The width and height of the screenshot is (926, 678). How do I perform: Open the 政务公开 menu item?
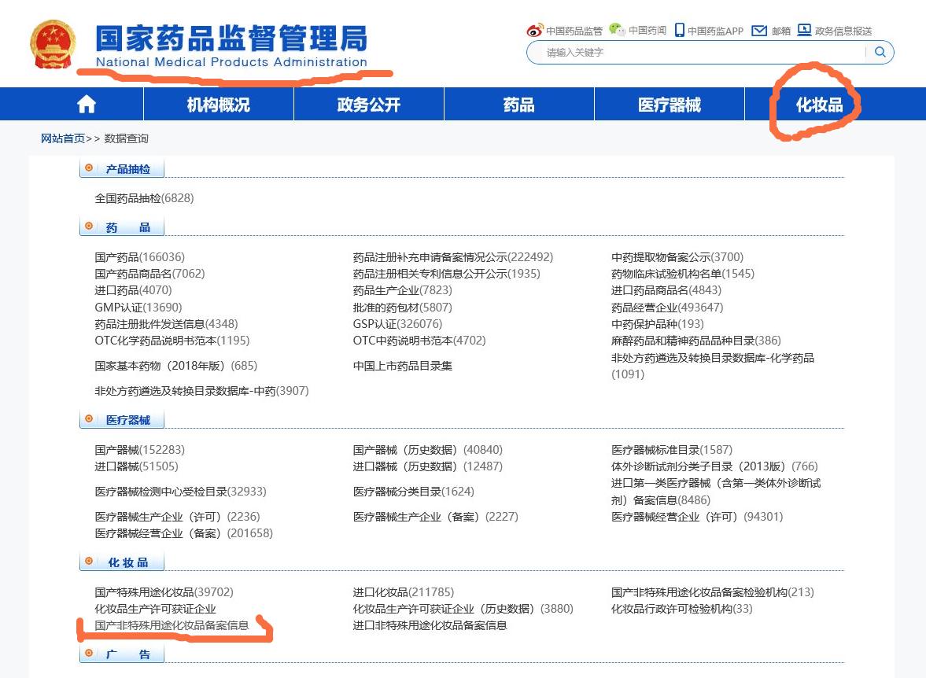click(x=367, y=103)
